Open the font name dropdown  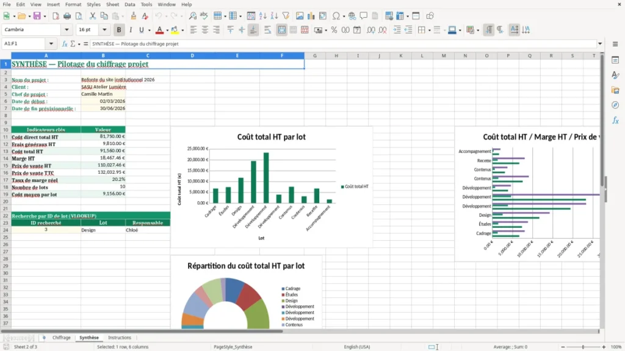(67, 30)
